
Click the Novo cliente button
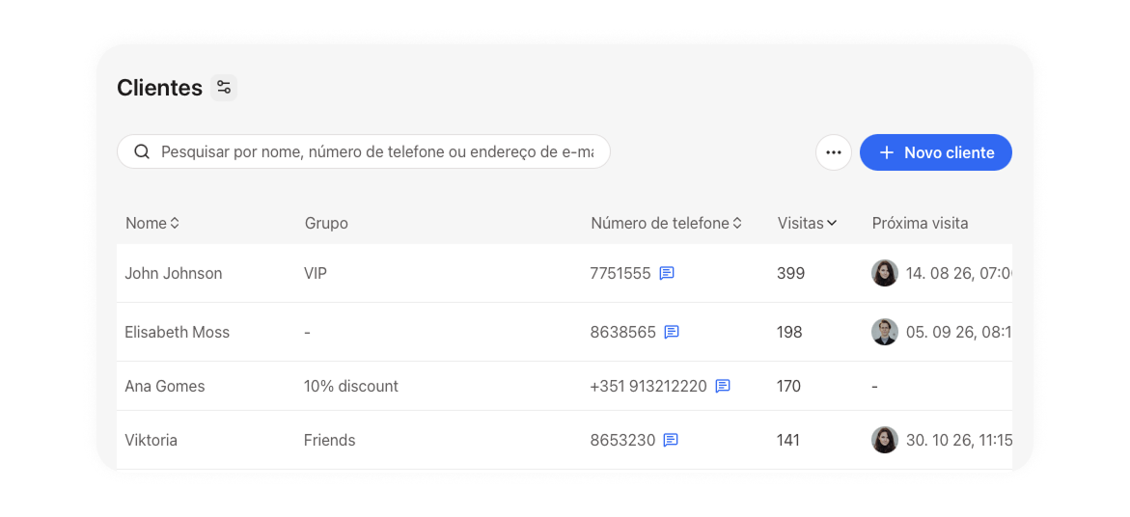pos(936,152)
